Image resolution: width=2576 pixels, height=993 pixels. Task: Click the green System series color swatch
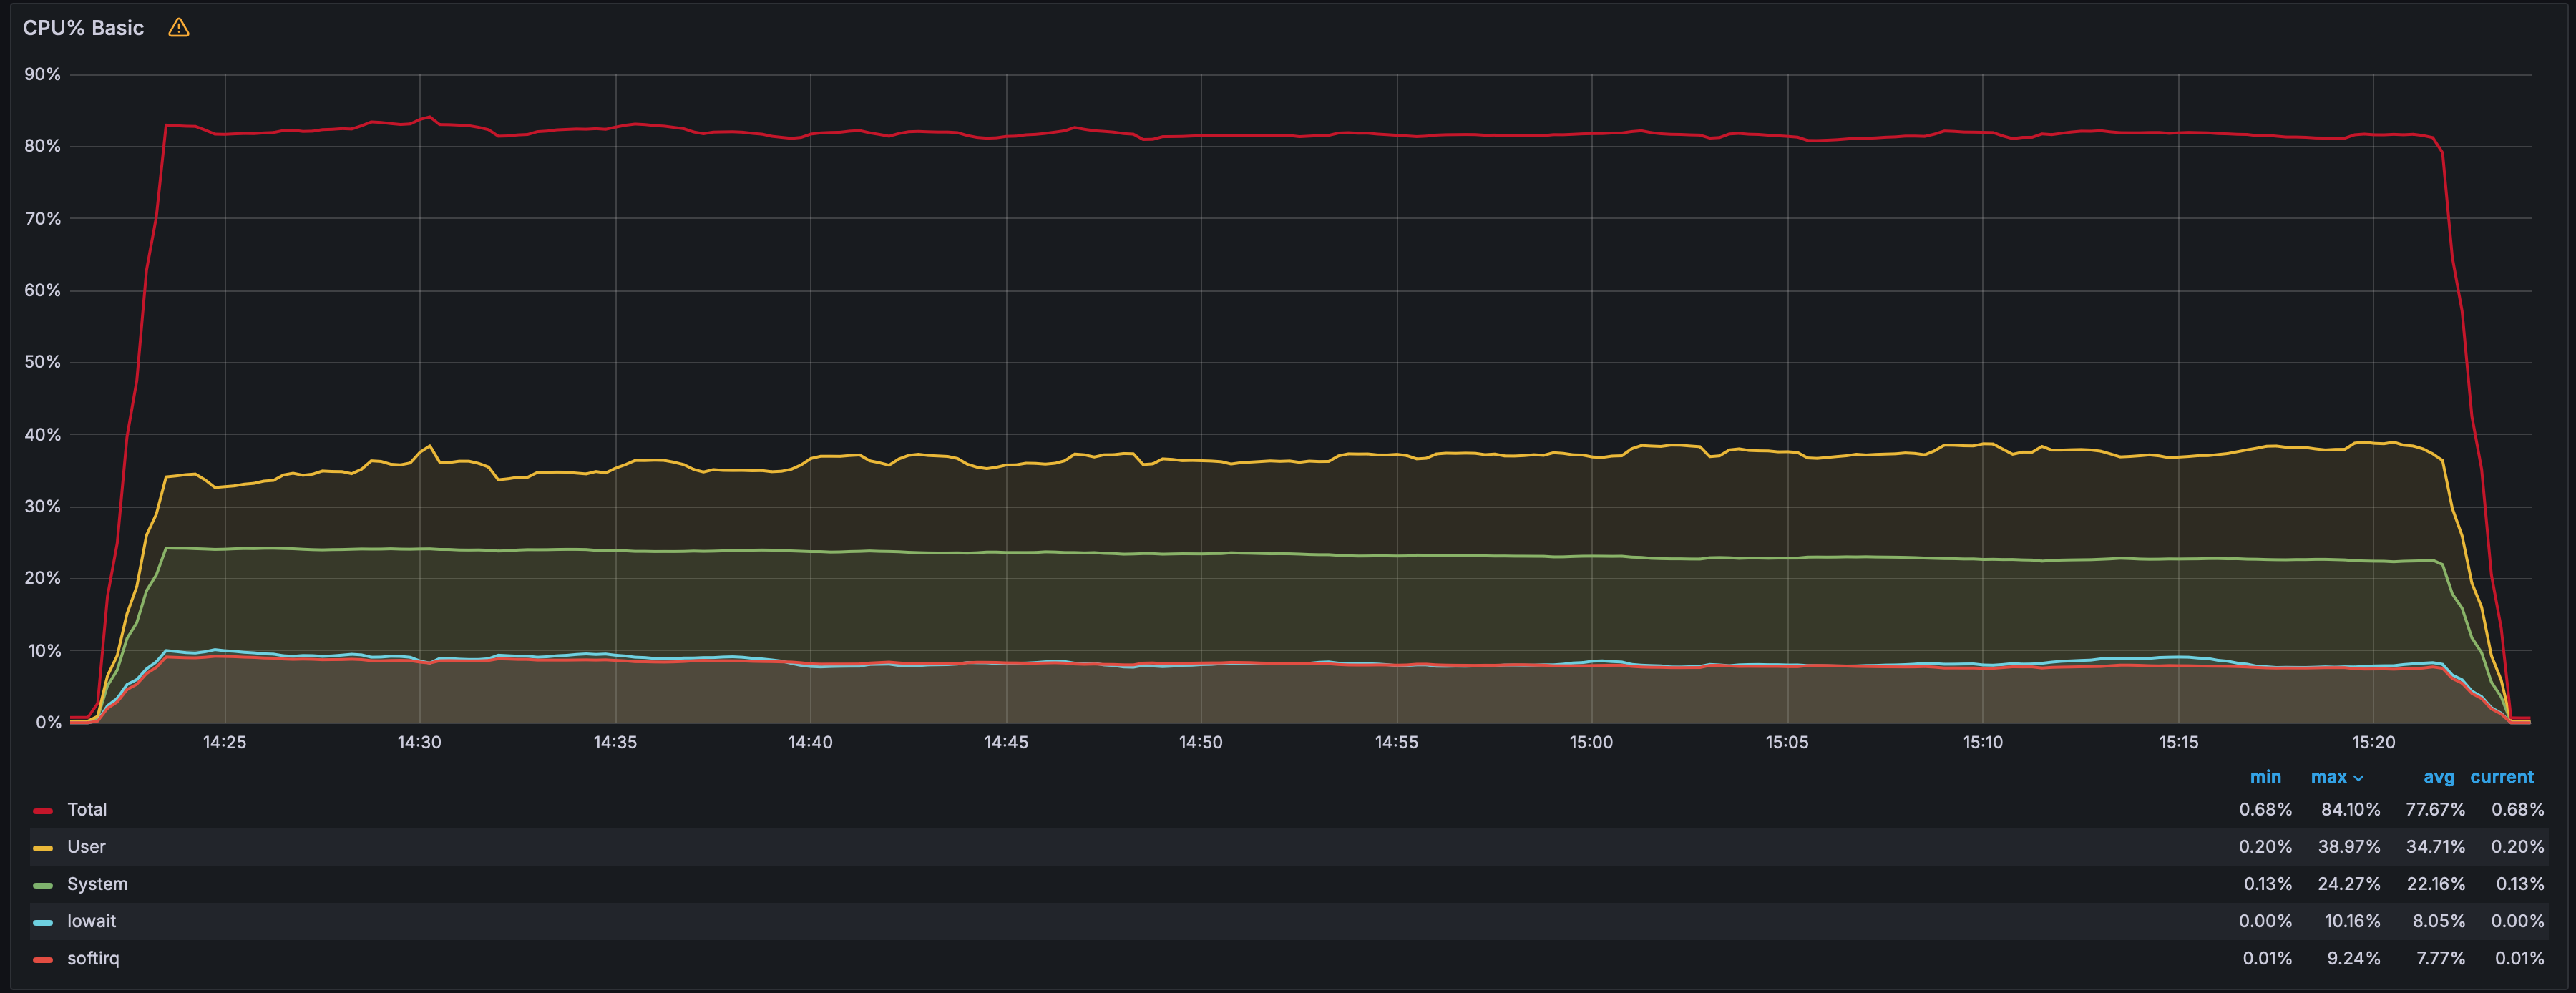click(x=42, y=885)
